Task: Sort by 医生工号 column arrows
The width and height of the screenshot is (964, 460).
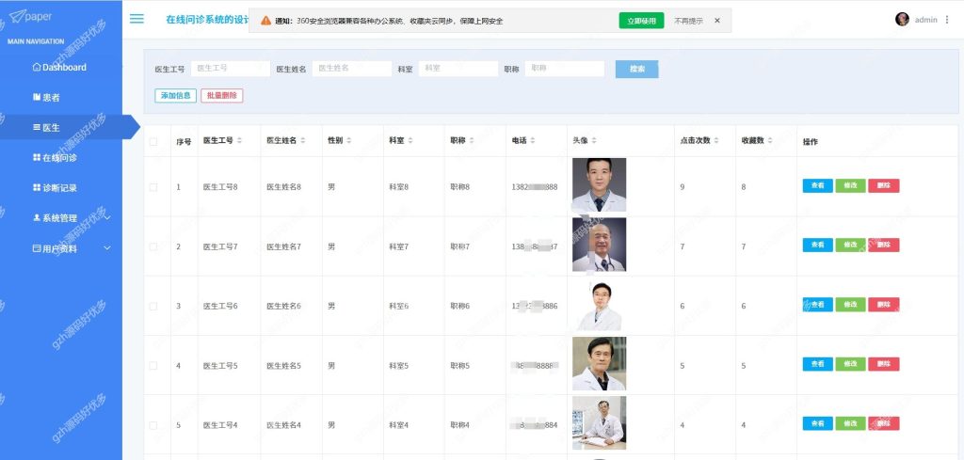Action: pos(239,141)
